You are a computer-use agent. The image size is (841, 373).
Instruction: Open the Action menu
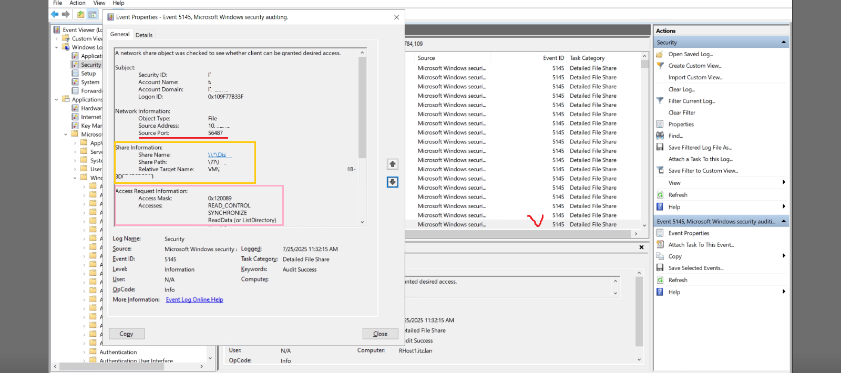pyautogui.click(x=77, y=3)
